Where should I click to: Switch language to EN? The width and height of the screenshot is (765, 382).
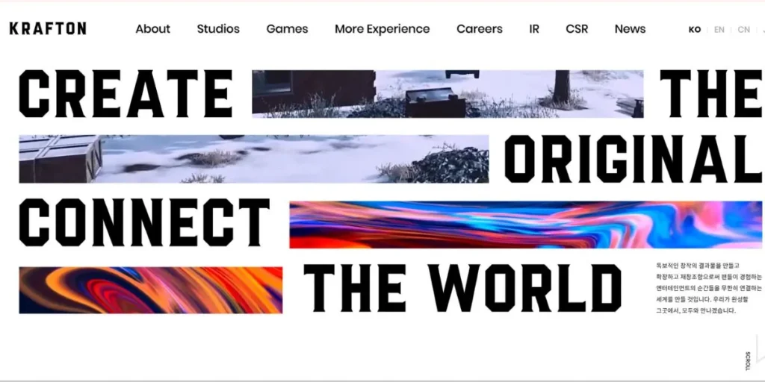point(719,29)
